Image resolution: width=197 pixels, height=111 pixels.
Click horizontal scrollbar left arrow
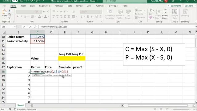pos(123,105)
